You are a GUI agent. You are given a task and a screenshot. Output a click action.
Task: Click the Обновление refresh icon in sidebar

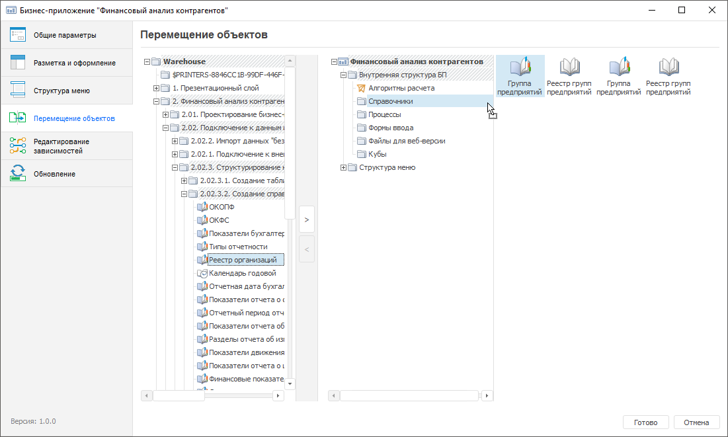pyautogui.click(x=18, y=174)
